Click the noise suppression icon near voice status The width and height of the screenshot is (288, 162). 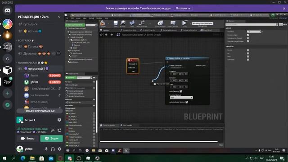tap(53, 130)
